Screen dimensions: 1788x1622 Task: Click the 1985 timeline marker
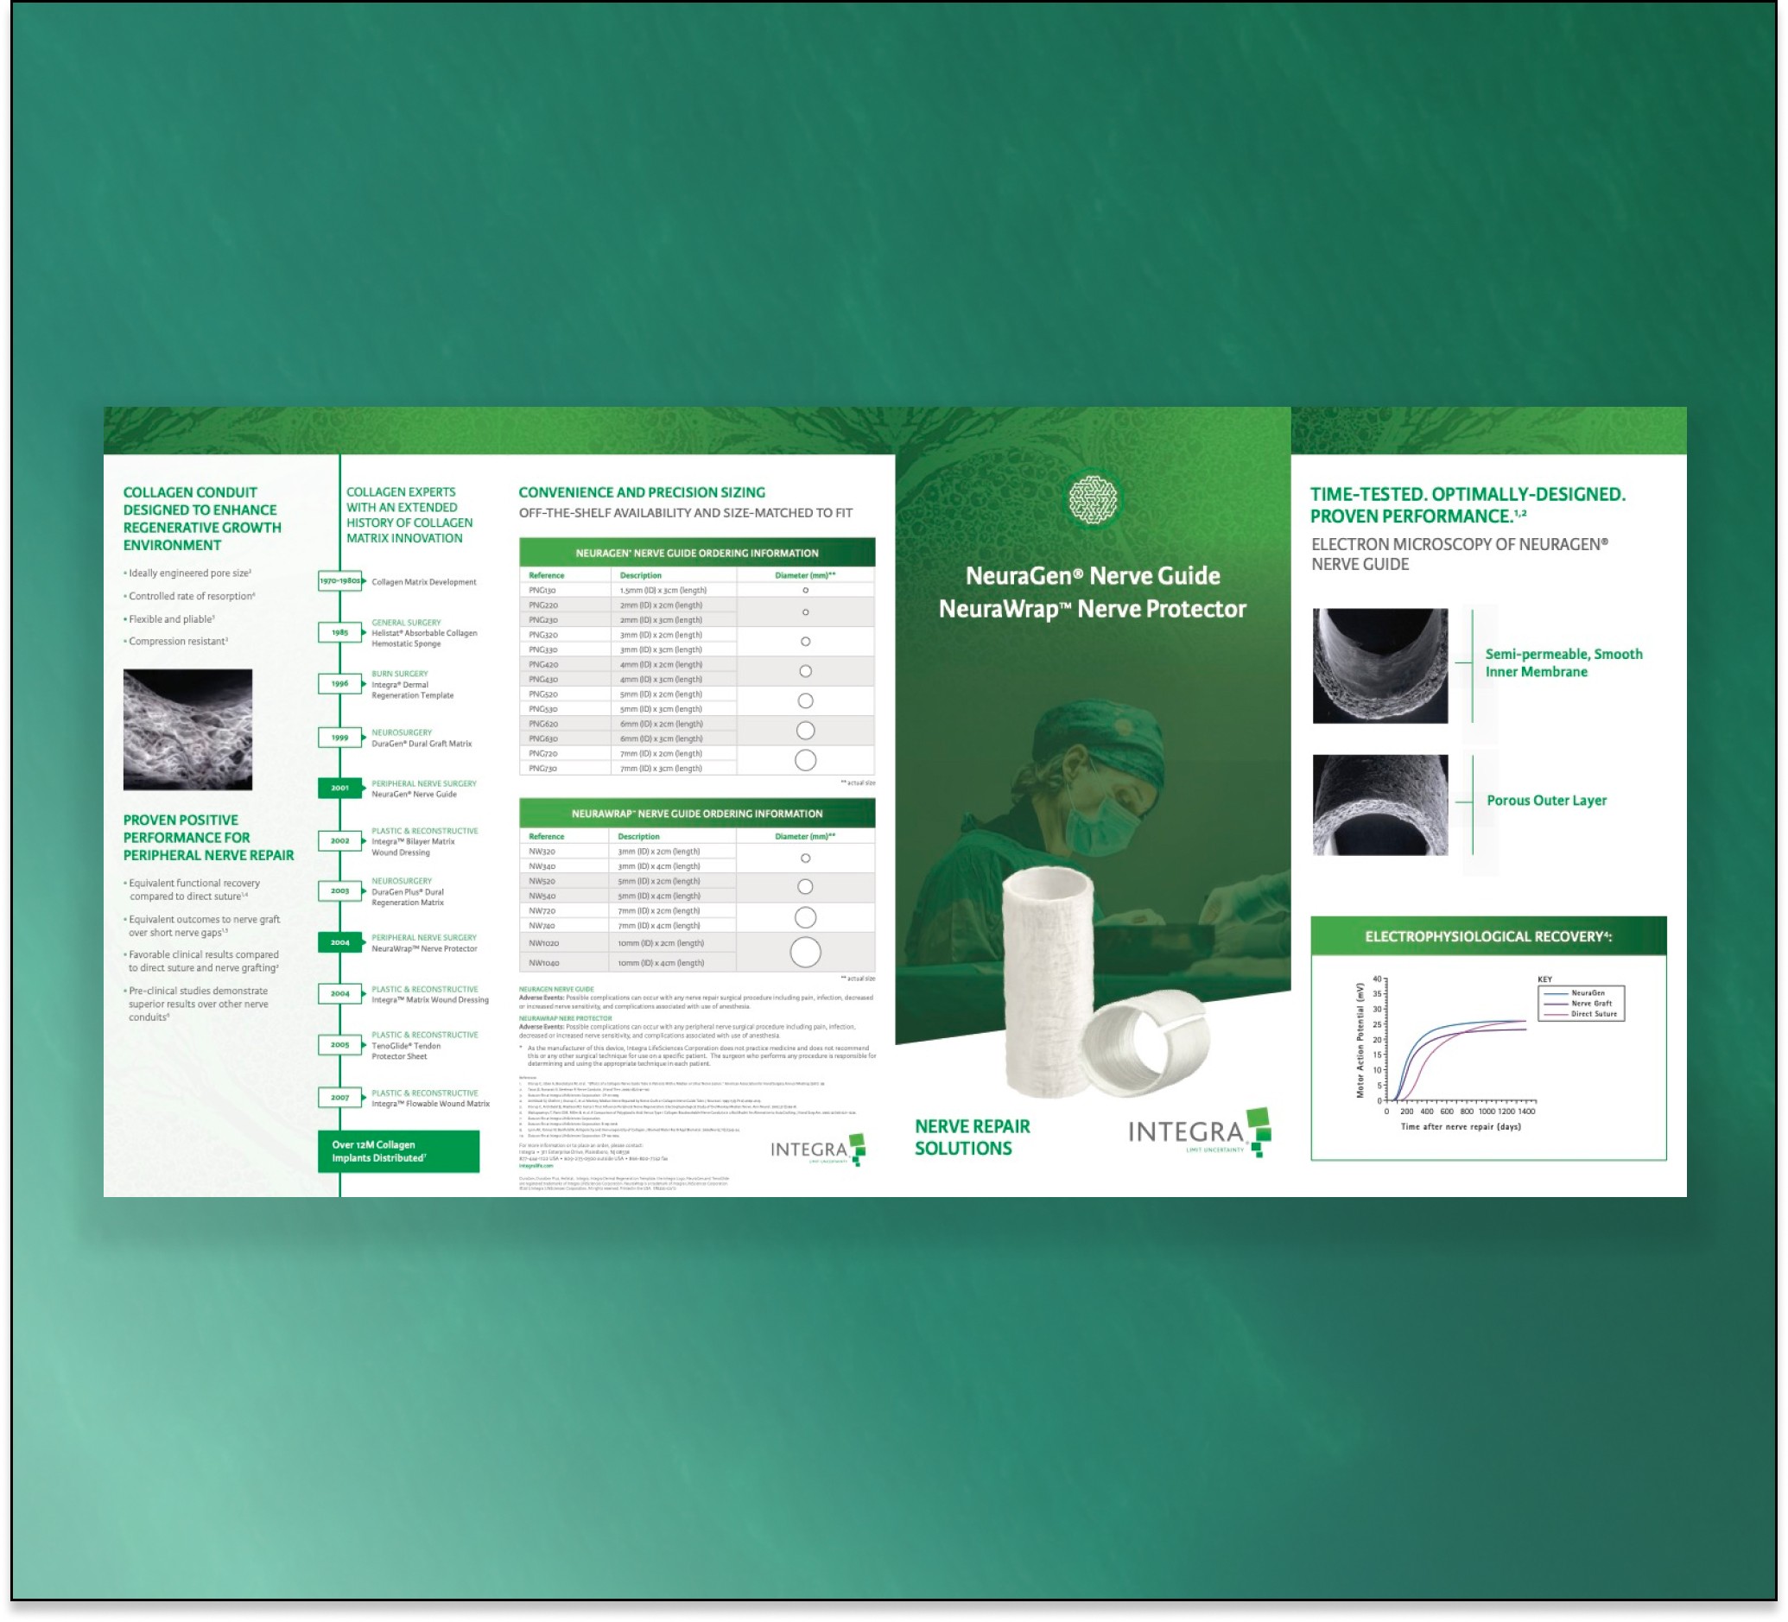pos(339,632)
